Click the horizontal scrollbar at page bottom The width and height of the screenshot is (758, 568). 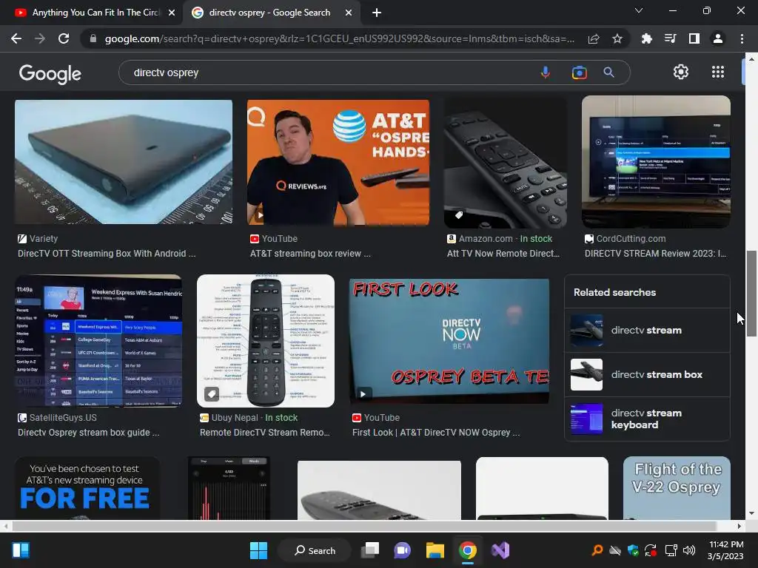(364, 526)
